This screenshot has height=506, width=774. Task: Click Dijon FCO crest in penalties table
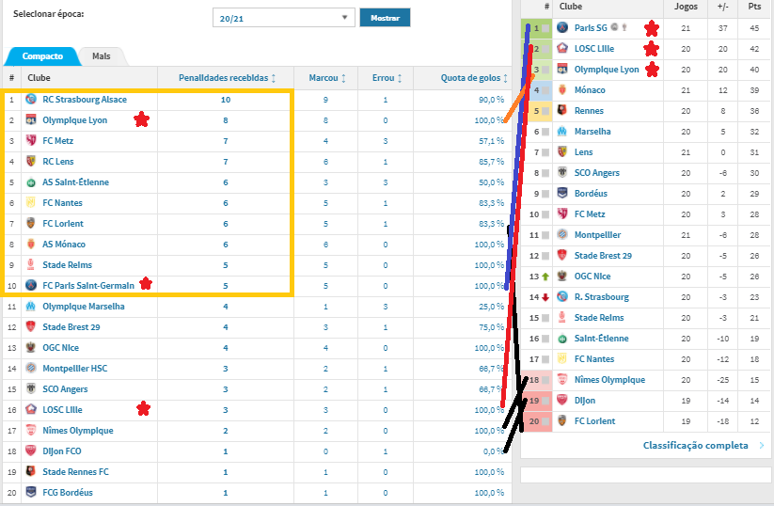(x=31, y=451)
